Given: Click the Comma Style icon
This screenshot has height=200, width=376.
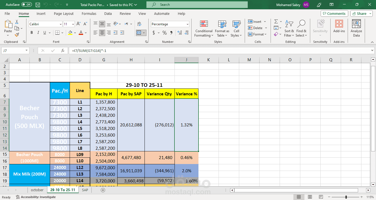Looking at the screenshot, I should click(171, 33).
